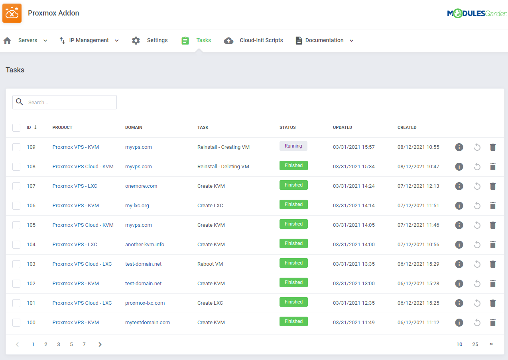Expand the Servers dropdown menu

tap(45, 40)
